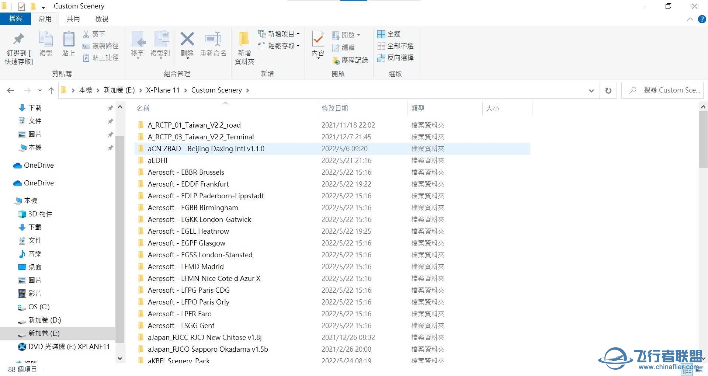Navigate back using the back arrow

pyautogui.click(x=10, y=90)
